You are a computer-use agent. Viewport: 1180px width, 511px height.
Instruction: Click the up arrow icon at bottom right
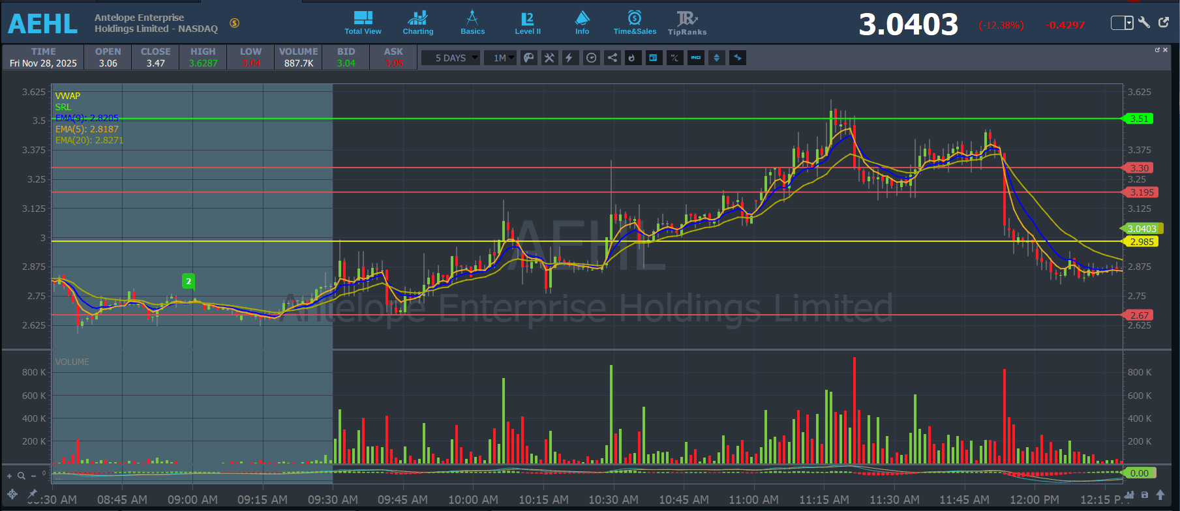pos(1160,495)
